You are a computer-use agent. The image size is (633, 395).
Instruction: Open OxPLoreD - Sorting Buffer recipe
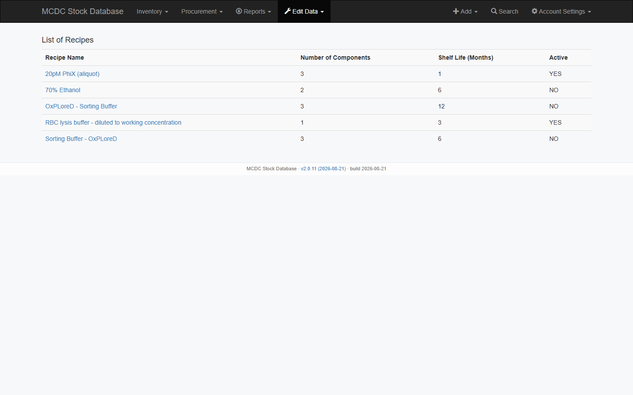click(81, 106)
